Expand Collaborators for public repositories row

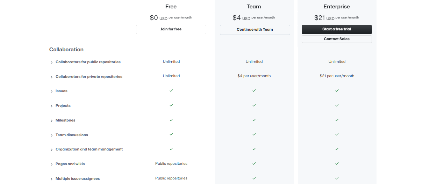pos(51,62)
